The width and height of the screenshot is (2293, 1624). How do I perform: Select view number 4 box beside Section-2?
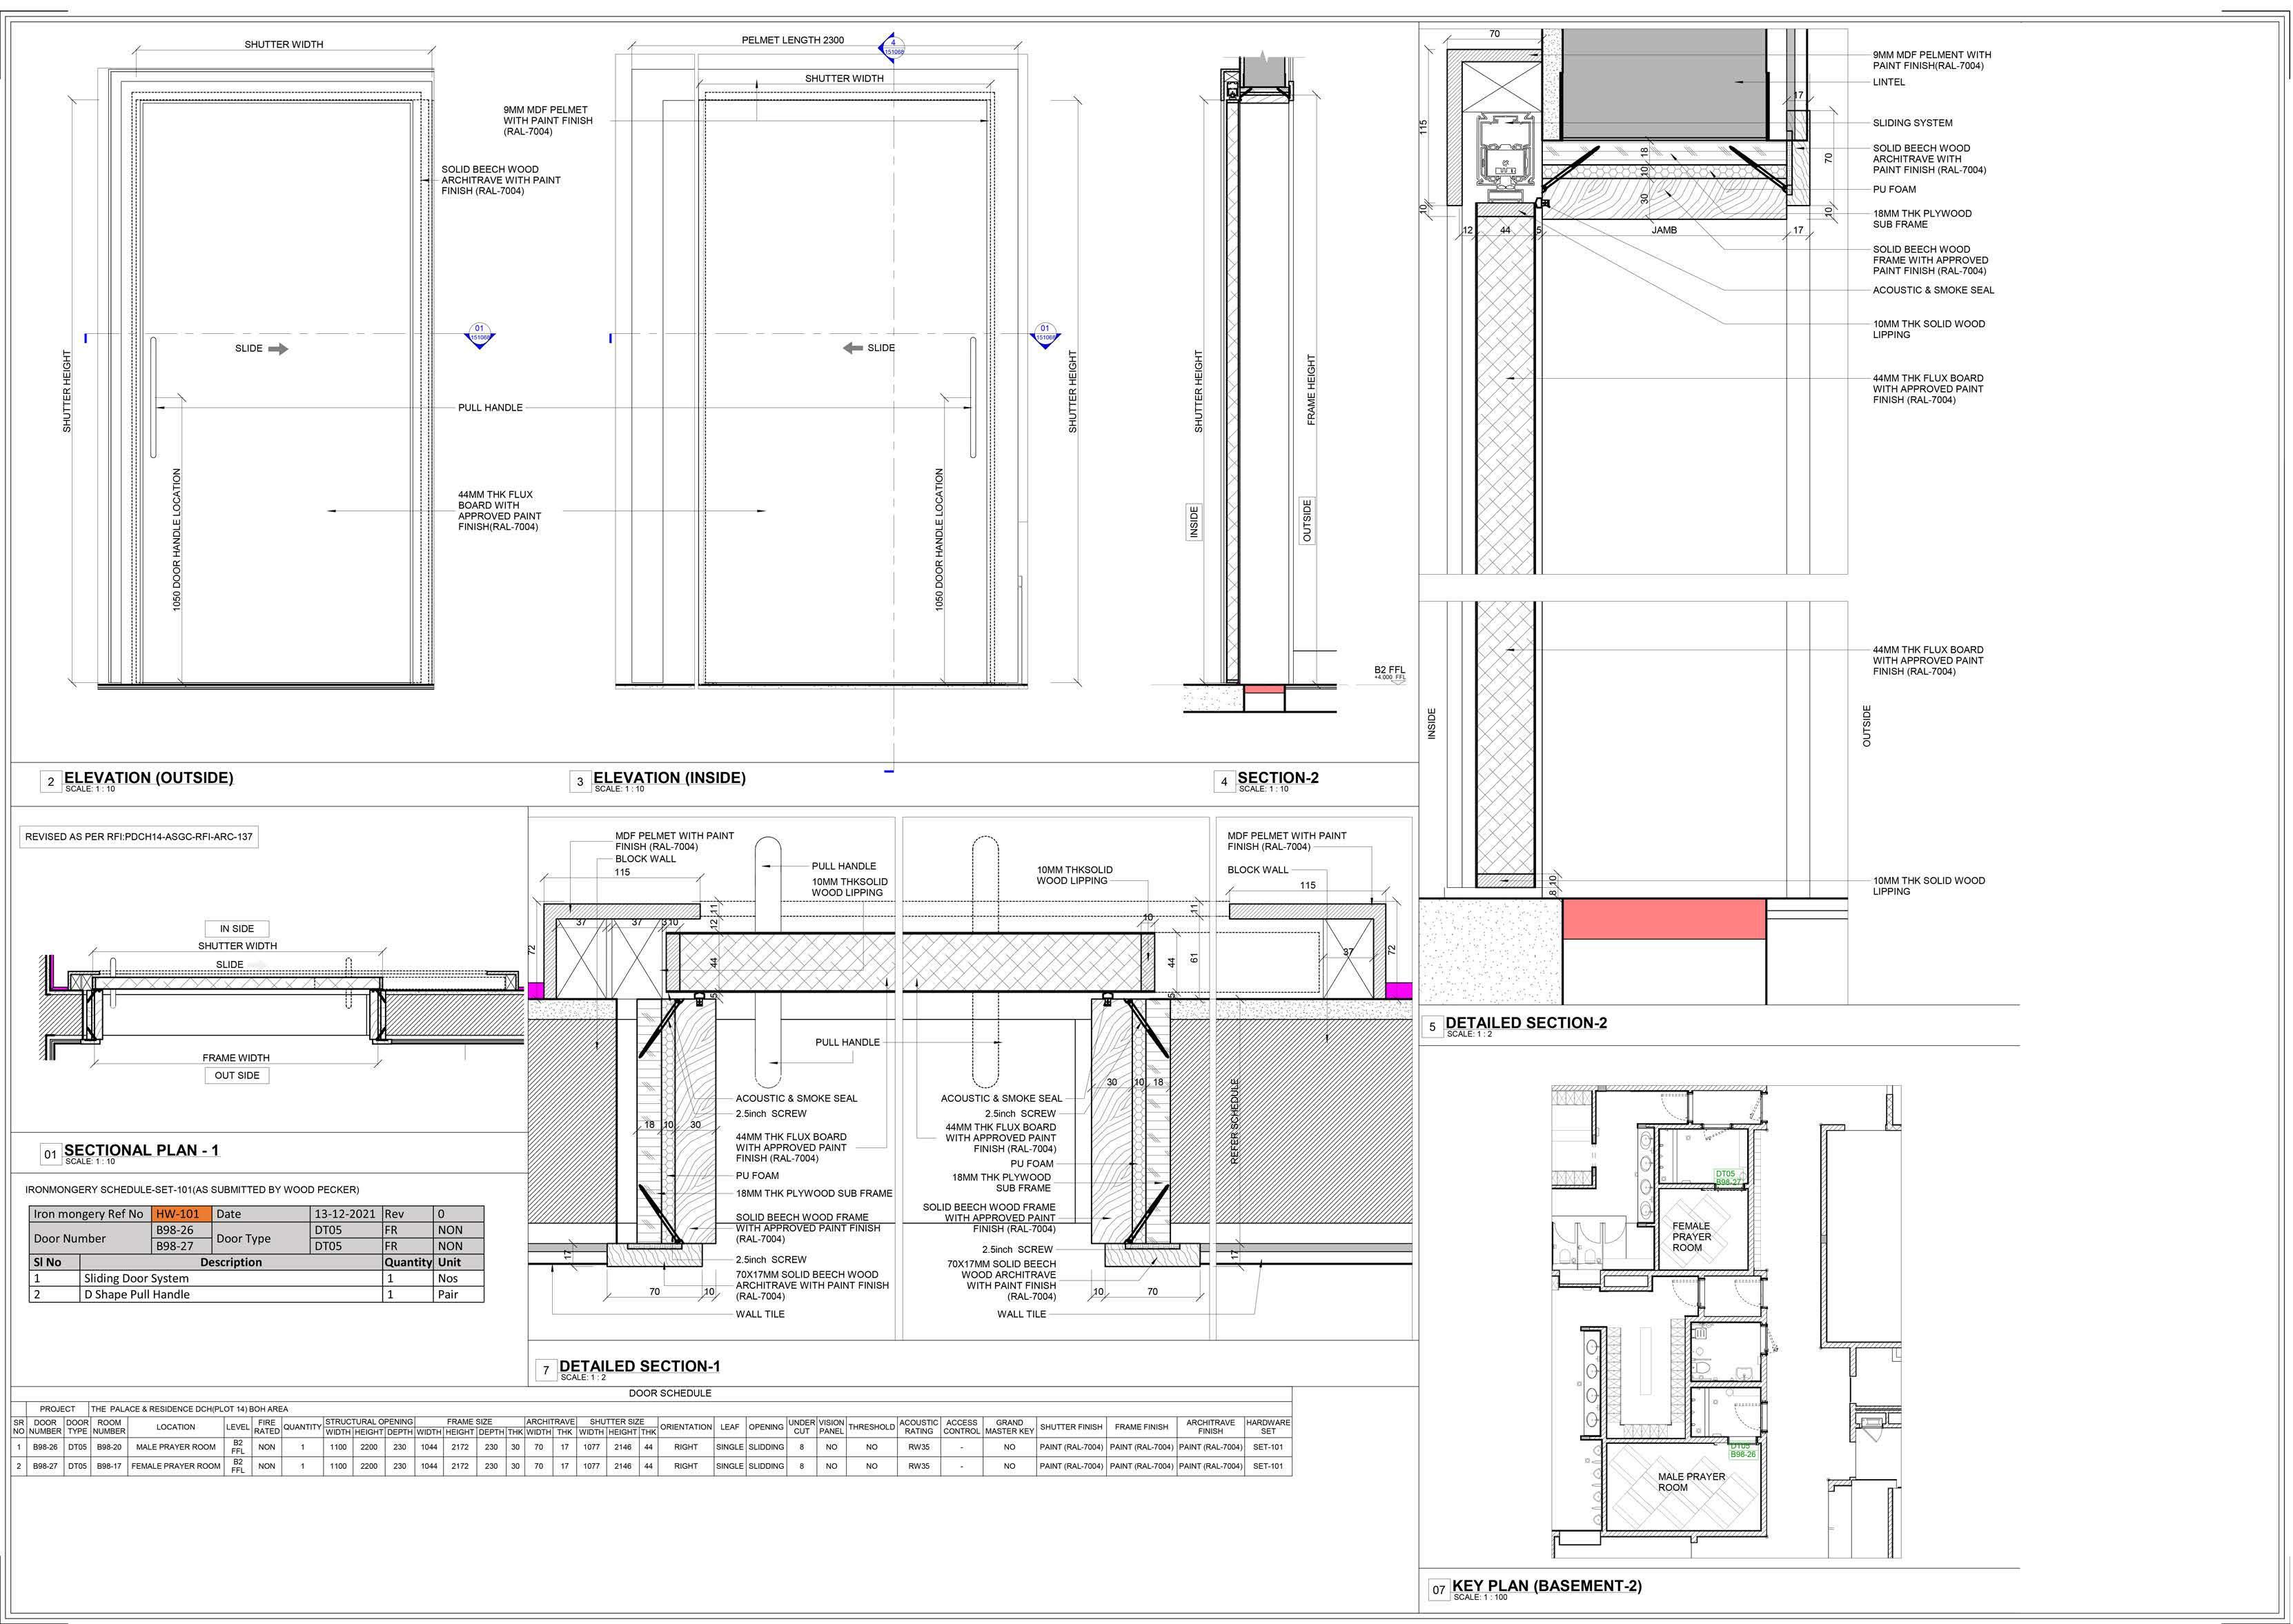click(x=1224, y=782)
